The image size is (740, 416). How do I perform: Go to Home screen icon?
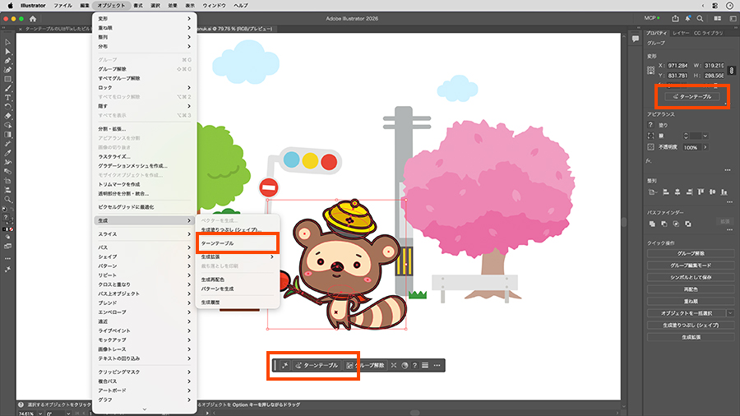[33, 19]
